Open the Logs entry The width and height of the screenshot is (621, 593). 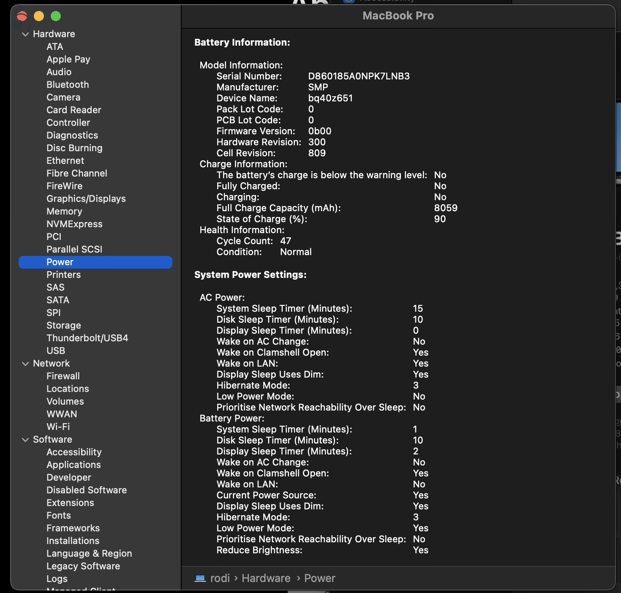click(57, 579)
